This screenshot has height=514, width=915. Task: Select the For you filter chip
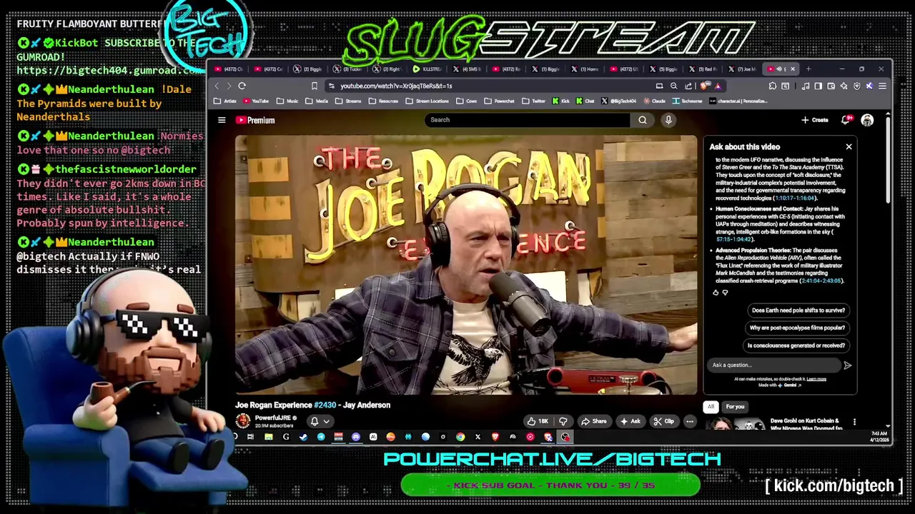tap(735, 407)
